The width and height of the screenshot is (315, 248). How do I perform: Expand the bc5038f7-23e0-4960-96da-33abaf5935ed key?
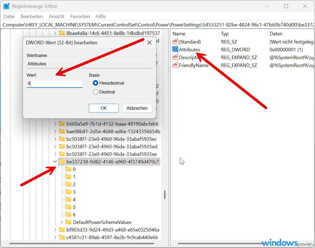click(55, 146)
